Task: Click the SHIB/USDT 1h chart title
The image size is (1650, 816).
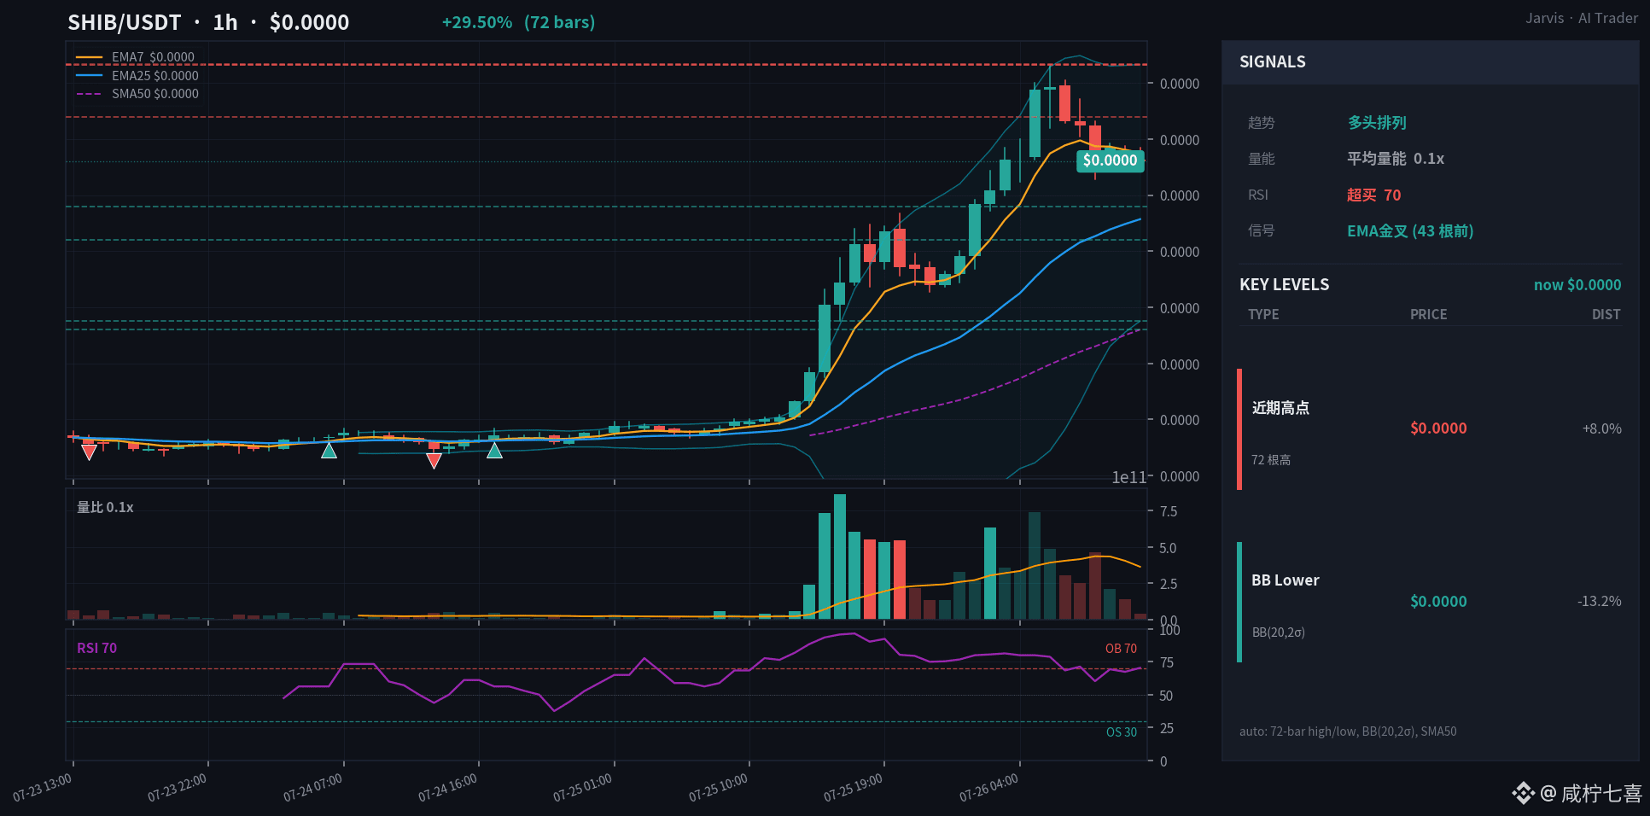Action: pos(208,22)
